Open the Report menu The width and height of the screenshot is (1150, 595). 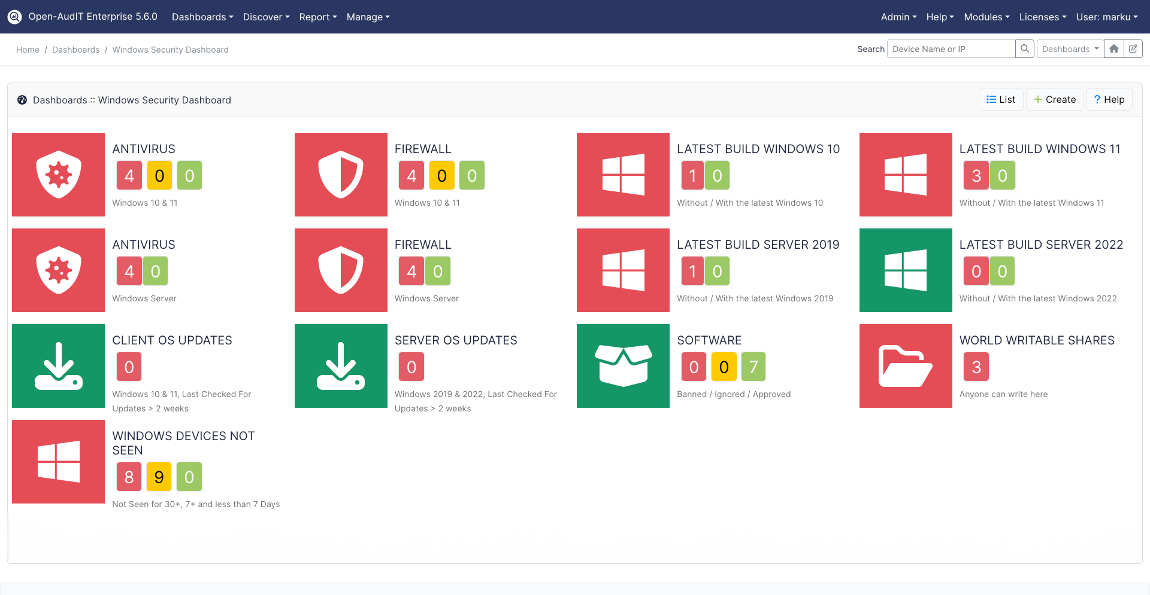click(317, 17)
